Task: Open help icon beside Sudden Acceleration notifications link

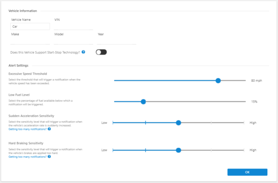Action: [x=49, y=129]
